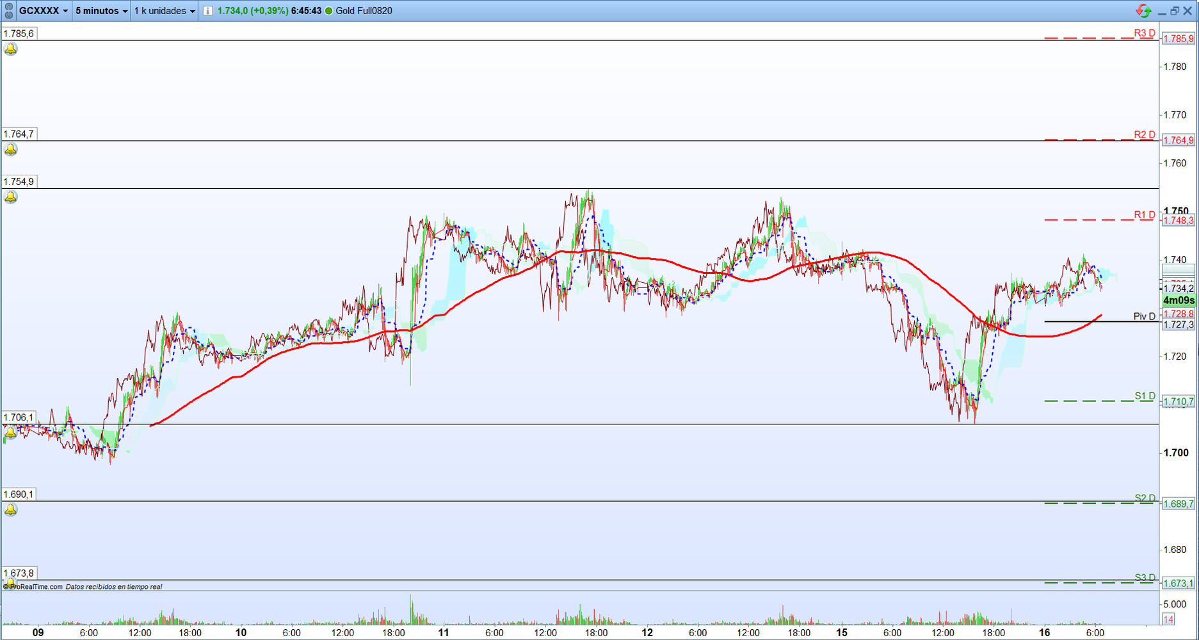This screenshot has height=640, width=1199.
Task: Click the S1 D pivot label
Action: tap(1145, 396)
